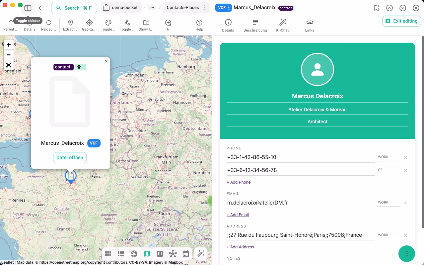Switch to the kanban board perspective
Screen dimensions: 424x265
160,254
